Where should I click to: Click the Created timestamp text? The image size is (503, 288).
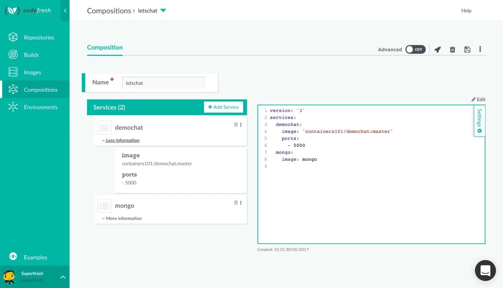tap(283, 250)
